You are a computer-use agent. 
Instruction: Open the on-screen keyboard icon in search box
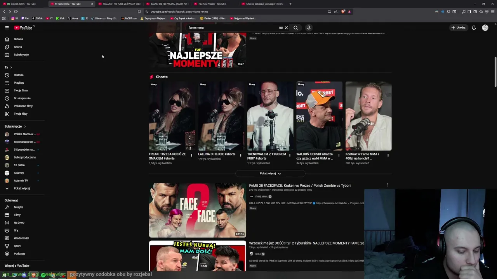(281, 28)
